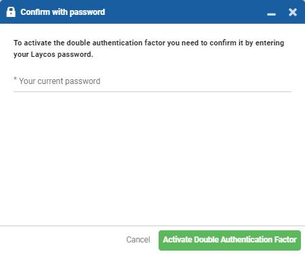Image resolution: width=305 pixels, height=254 pixels.
Task: Select the lock symbol next to title
Action: 11,12
